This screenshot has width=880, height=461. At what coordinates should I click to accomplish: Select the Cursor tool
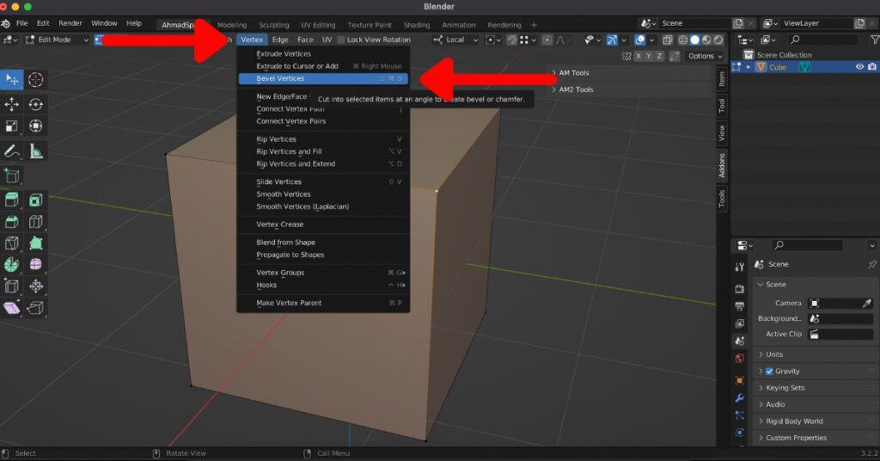(x=36, y=80)
